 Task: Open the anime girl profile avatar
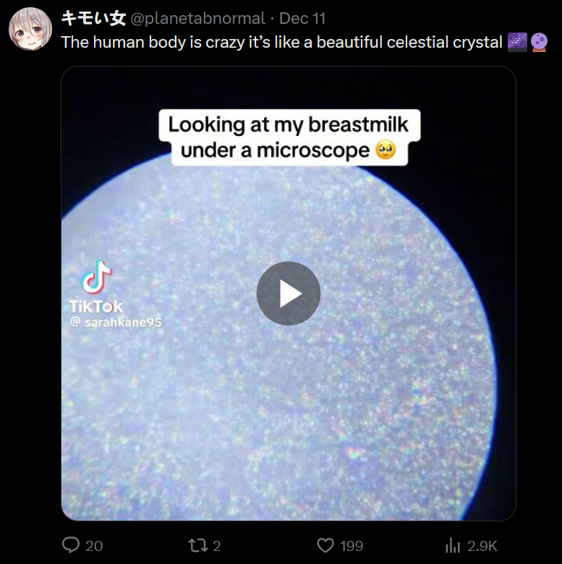tap(30, 29)
